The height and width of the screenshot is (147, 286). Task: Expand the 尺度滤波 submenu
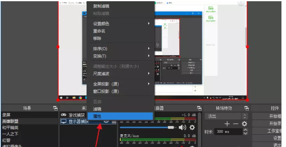(149, 73)
